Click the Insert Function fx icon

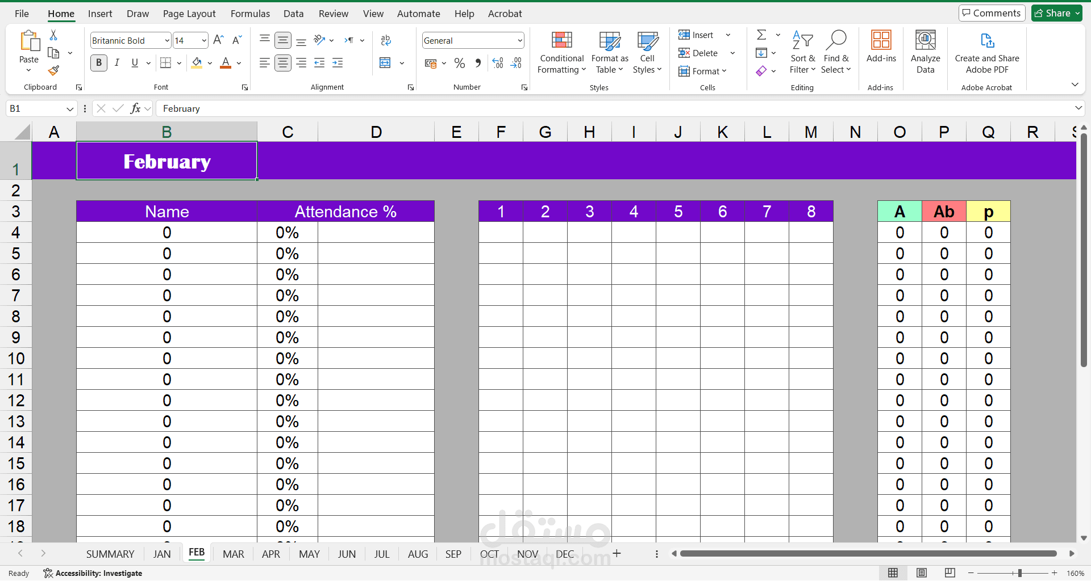[x=135, y=108]
